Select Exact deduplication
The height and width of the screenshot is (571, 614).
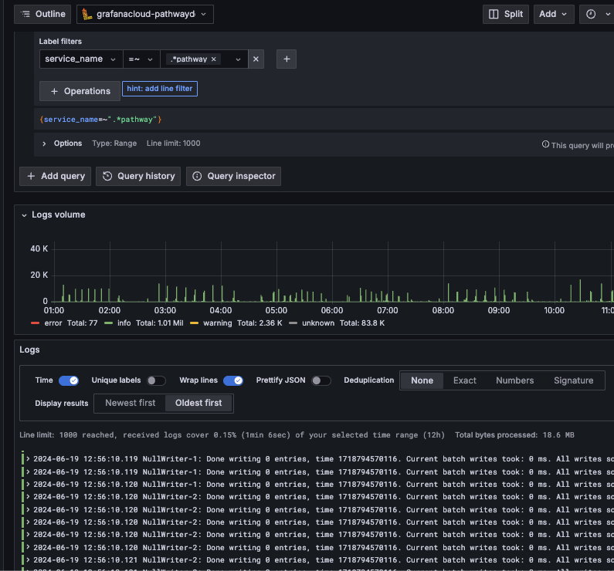pyautogui.click(x=464, y=380)
